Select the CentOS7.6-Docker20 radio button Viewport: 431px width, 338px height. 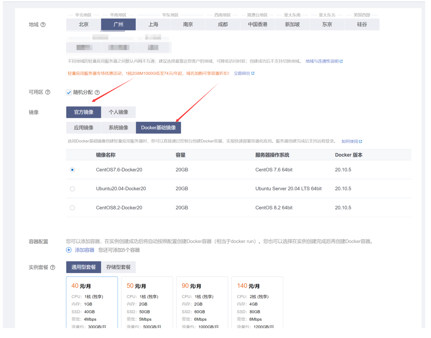pyautogui.click(x=72, y=170)
